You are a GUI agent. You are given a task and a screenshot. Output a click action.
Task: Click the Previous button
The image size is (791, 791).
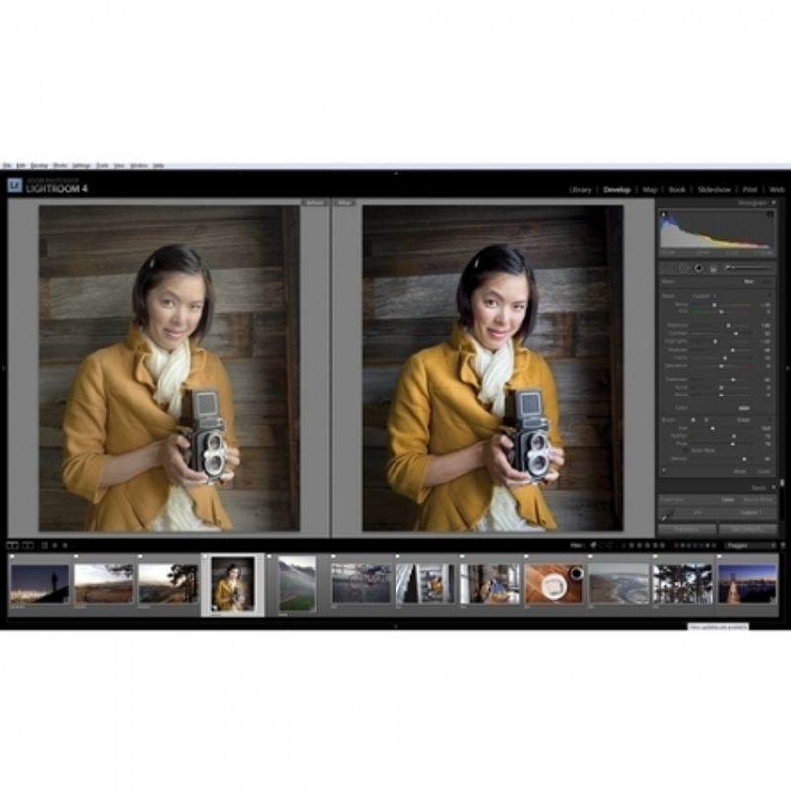[686, 529]
